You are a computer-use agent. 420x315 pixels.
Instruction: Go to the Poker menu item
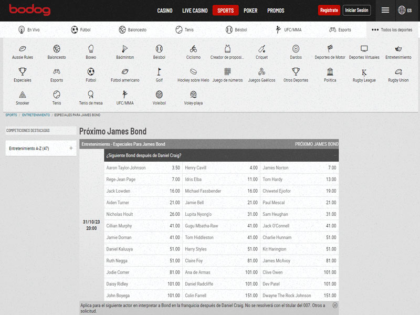pyautogui.click(x=250, y=10)
